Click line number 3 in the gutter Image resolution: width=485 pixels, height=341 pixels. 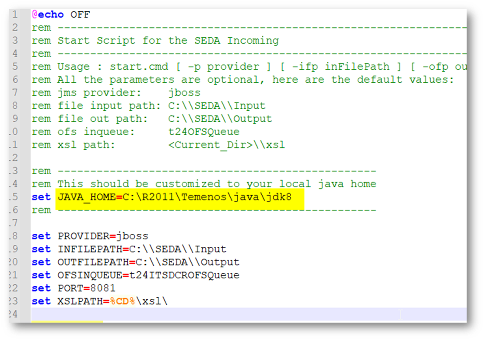[15, 41]
